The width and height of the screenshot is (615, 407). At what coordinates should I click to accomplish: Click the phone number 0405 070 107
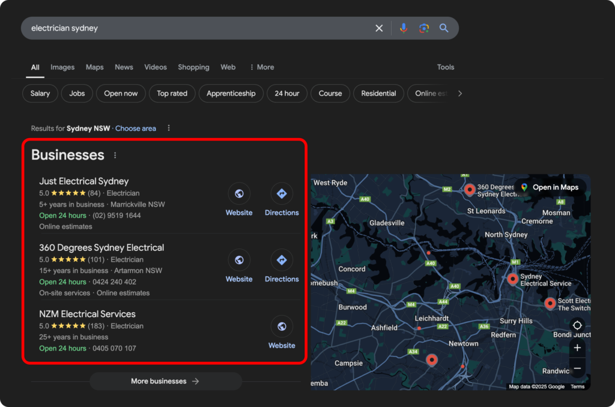click(114, 348)
